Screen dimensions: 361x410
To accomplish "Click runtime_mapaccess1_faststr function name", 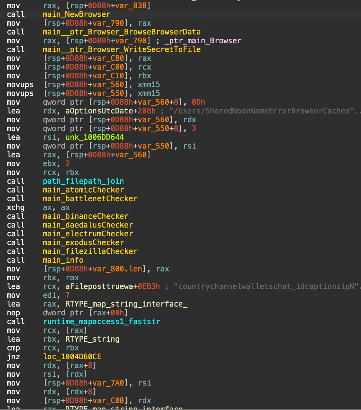I will pos(101,322).
